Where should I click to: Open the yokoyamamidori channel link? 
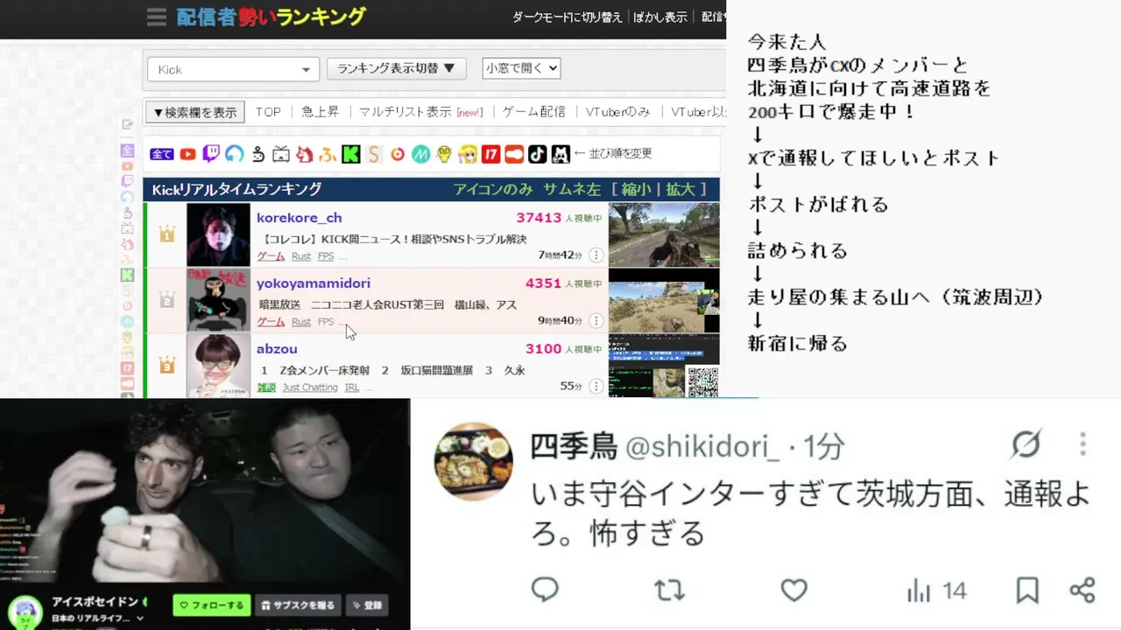(x=313, y=283)
